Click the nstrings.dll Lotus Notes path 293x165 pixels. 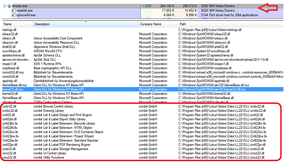click(x=210, y=30)
